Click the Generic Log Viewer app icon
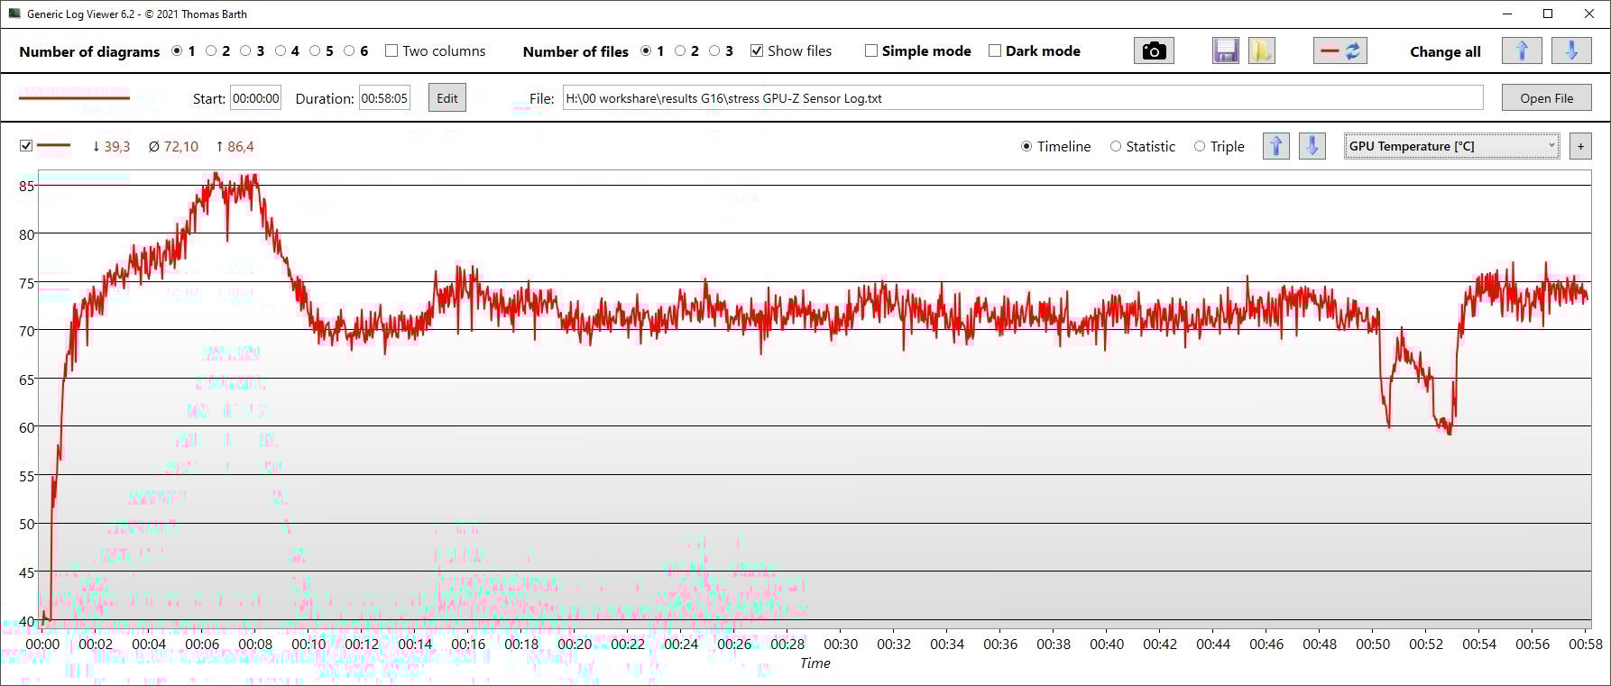This screenshot has width=1611, height=686. (x=14, y=14)
